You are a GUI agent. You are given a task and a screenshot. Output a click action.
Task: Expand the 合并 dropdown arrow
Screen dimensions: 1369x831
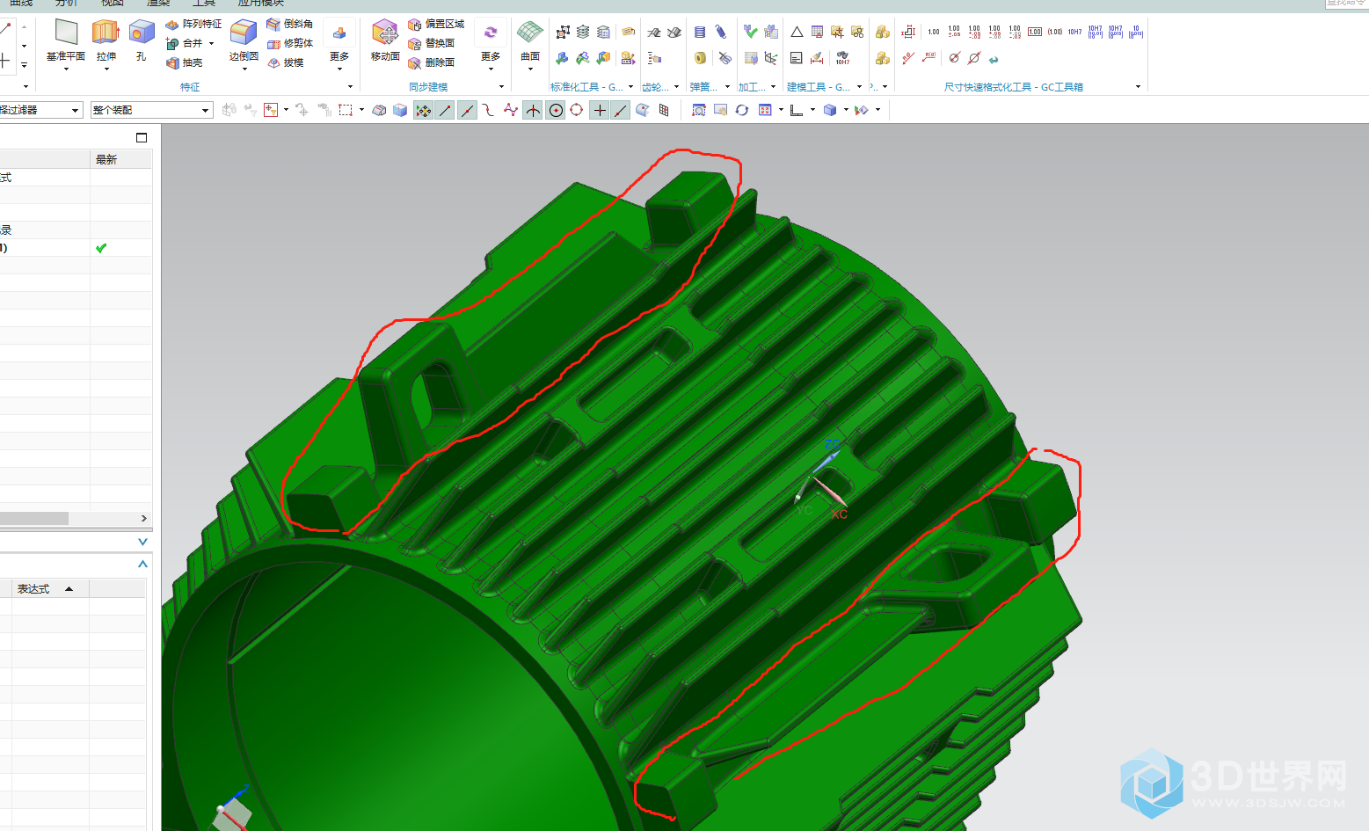pyautogui.click(x=212, y=43)
